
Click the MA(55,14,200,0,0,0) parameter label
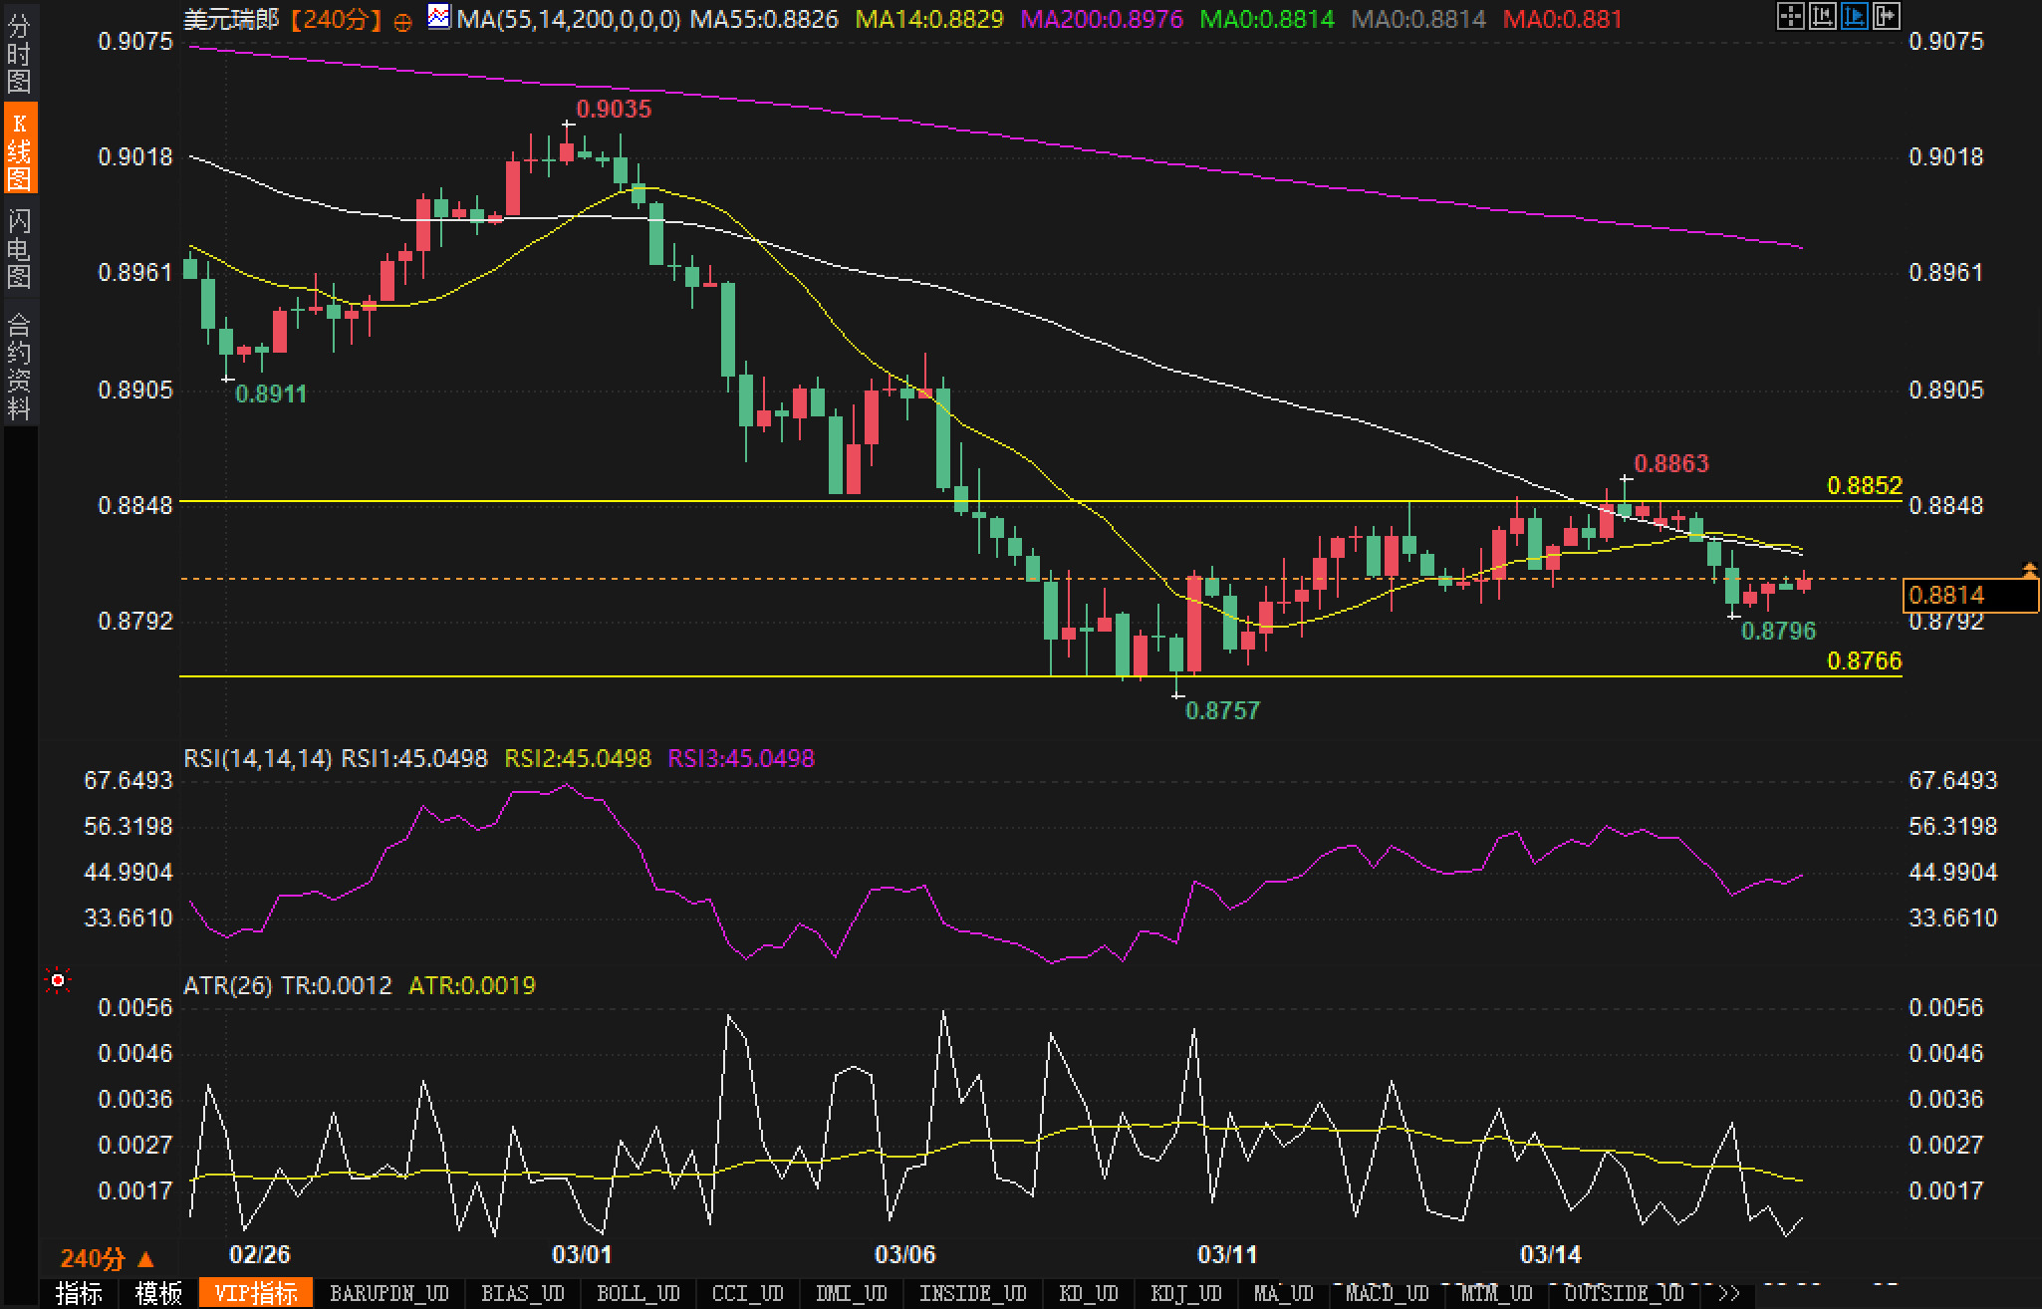(569, 19)
